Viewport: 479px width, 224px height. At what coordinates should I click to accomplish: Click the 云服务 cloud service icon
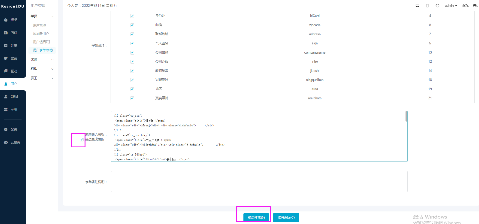tap(6, 142)
